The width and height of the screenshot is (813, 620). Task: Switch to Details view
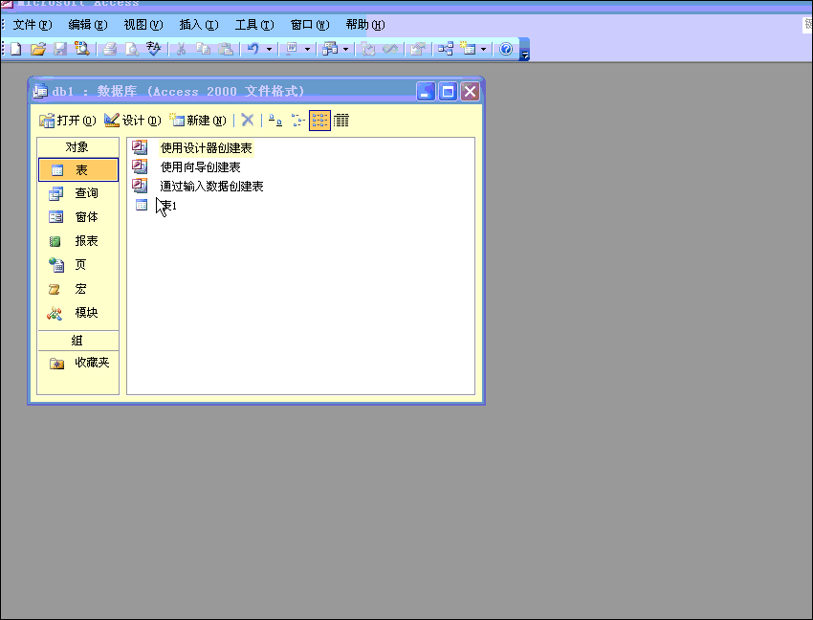(341, 121)
